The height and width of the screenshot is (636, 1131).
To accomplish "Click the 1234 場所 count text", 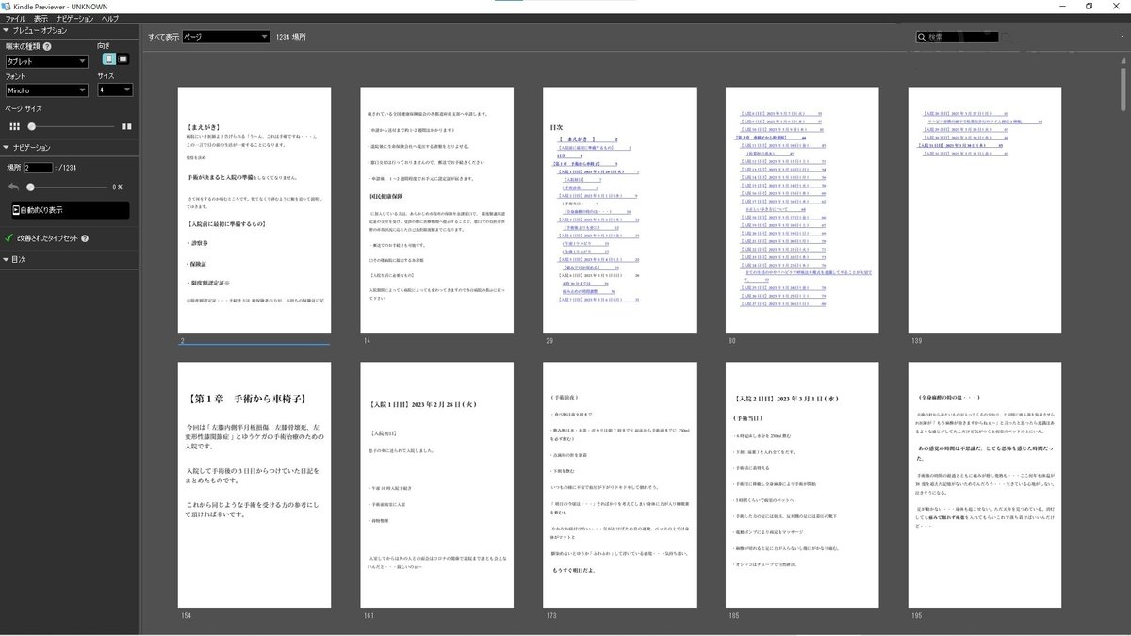I will (x=290, y=37).
